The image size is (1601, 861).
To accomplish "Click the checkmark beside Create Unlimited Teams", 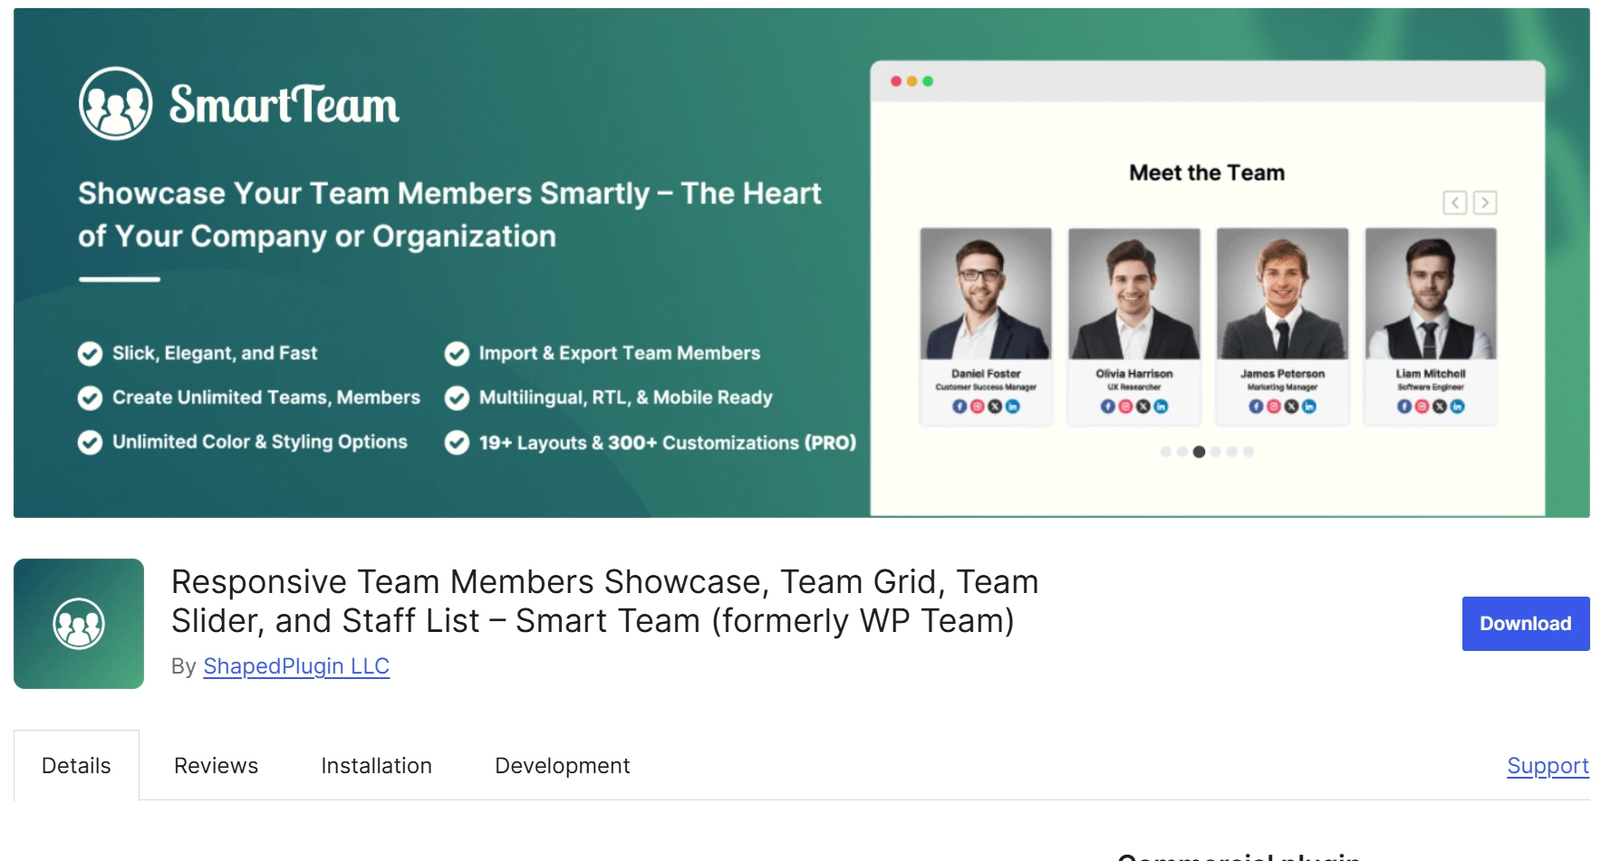I will click(x=90, y=397).
